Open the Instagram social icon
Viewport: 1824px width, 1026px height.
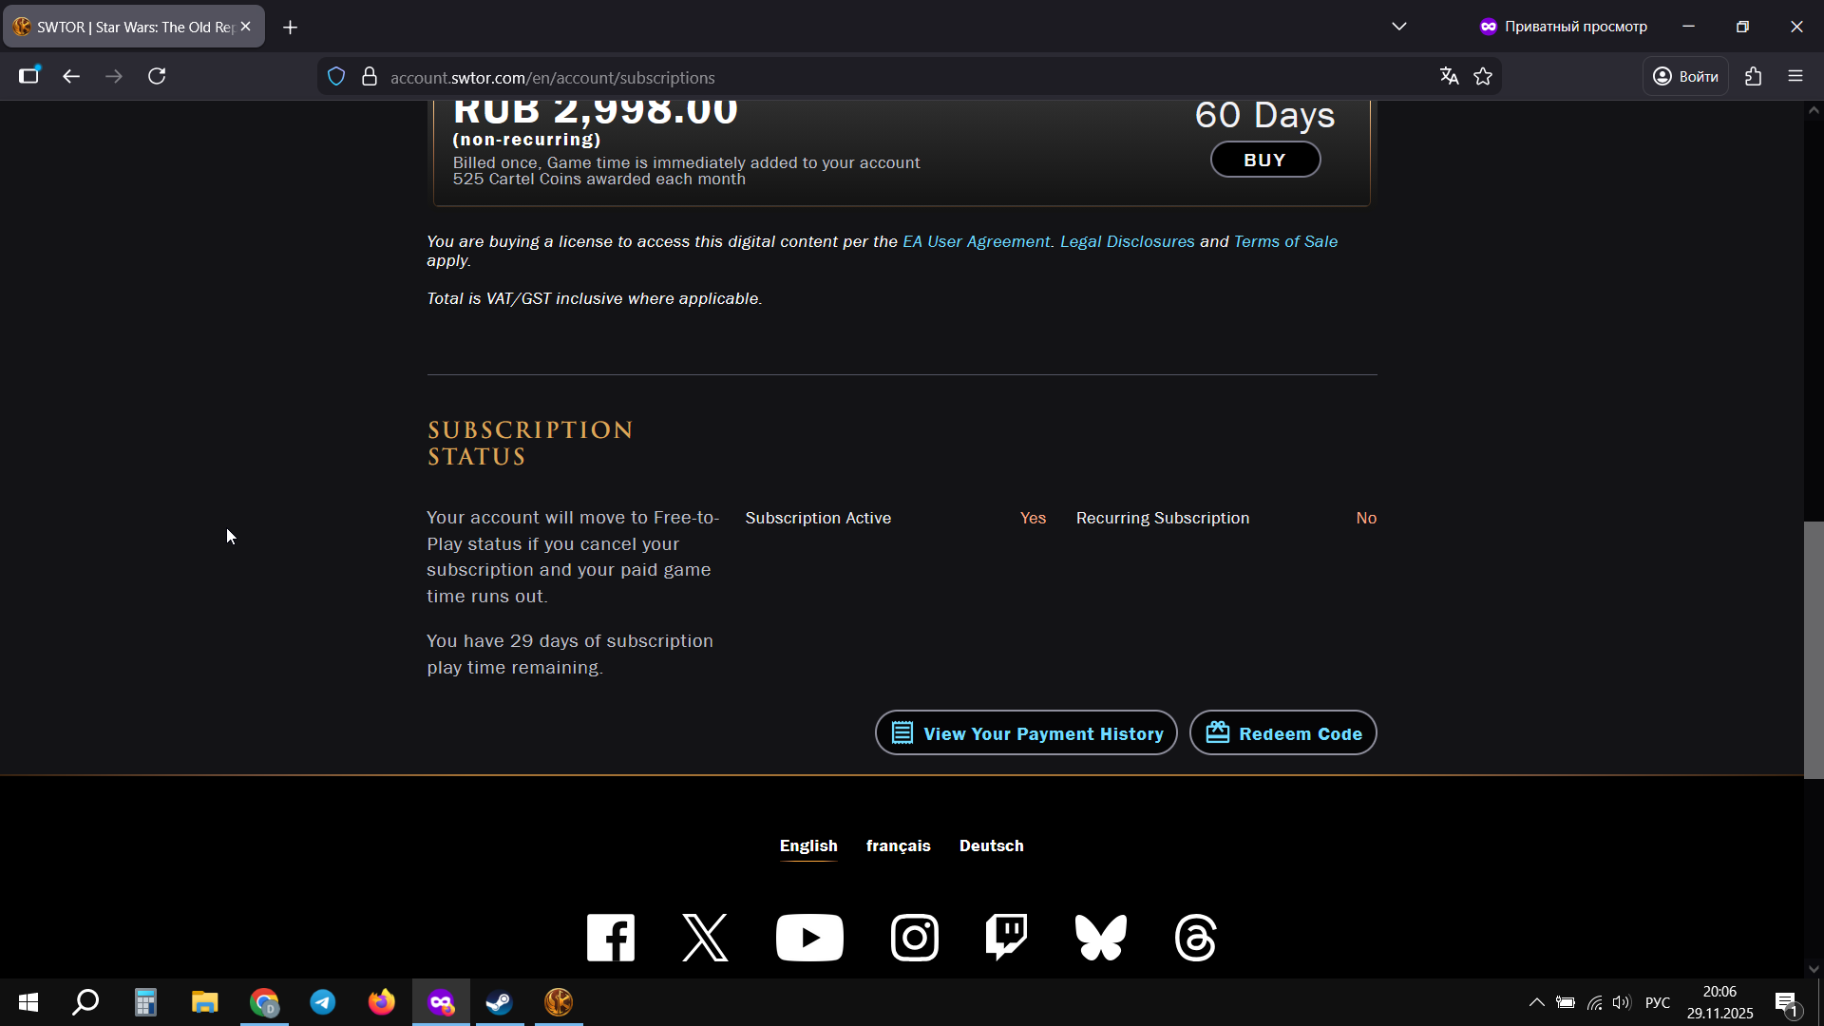[915, 938]
